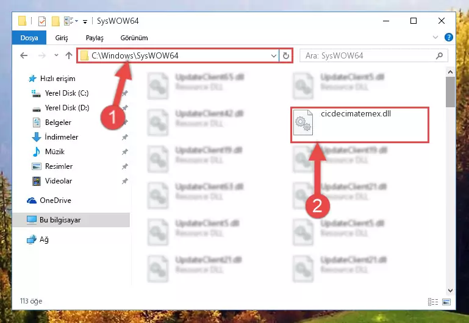
Task: Click the OneDrive cloud icon
Action: tap(31, 201)
